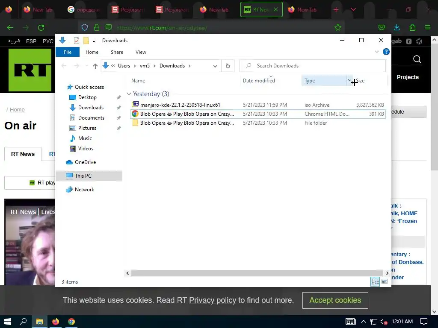
Task: Show the list all tabs dropdown arrow
Action: tap(353, 10)
